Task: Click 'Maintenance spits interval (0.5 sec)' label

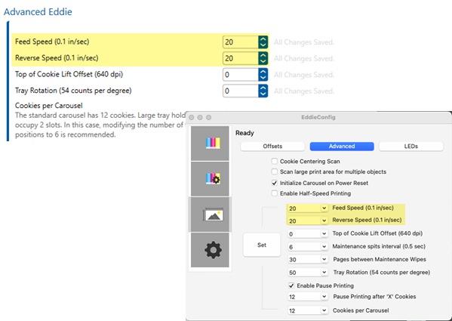Action: pyautogui.click(x=379, y=246)
